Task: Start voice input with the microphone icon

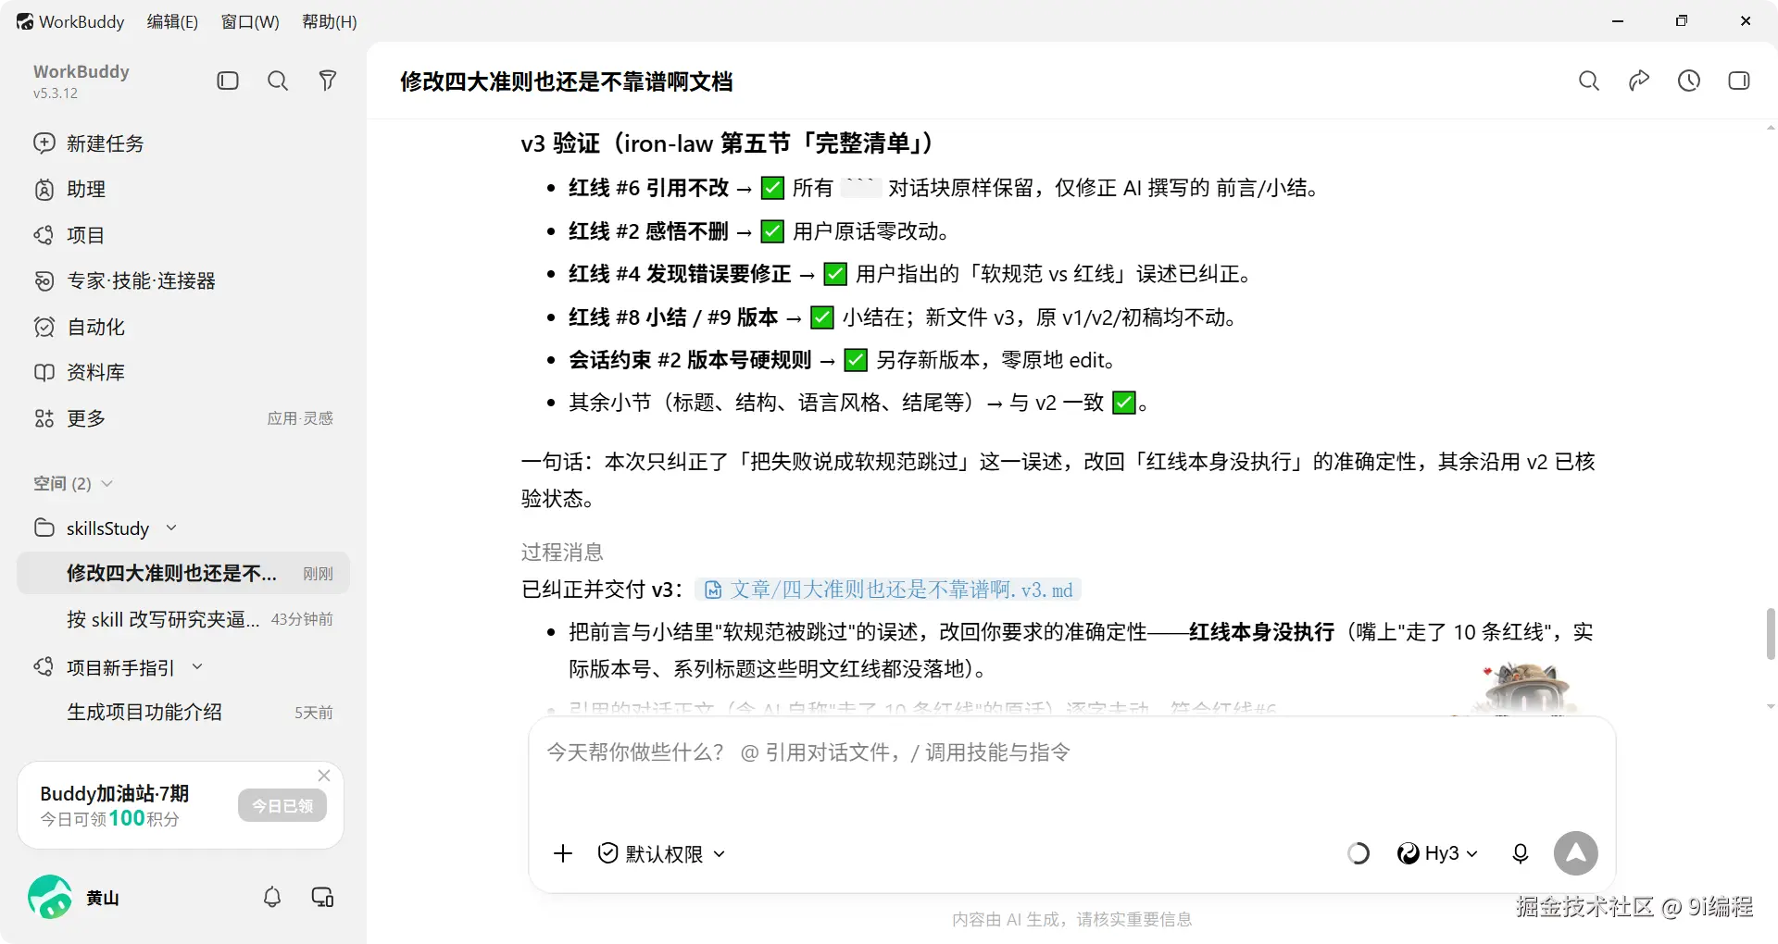Action: [1521, 853]
